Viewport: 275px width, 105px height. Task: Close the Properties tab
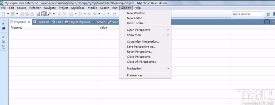[x=29, y=22]
